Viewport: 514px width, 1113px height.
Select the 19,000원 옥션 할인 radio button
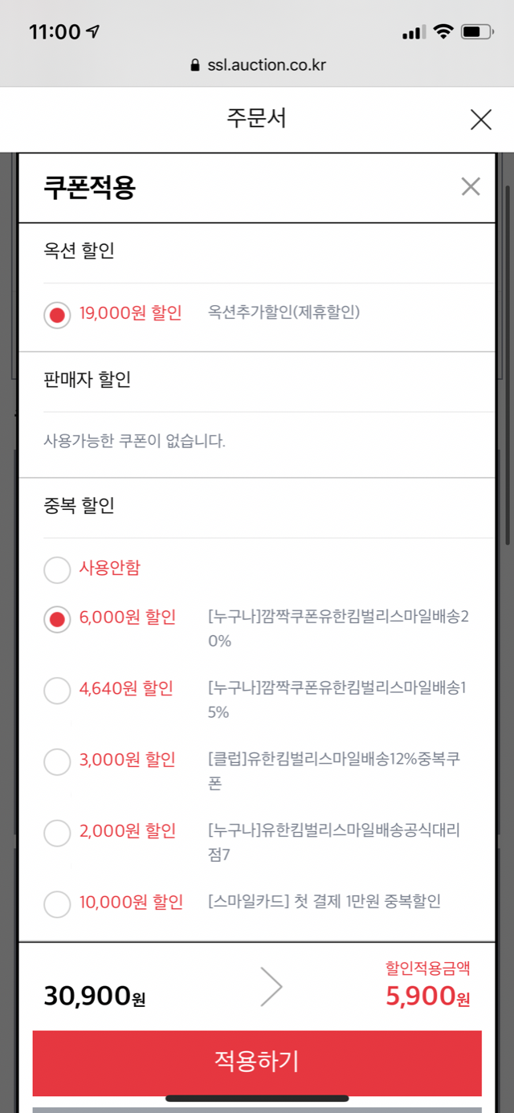tap(57, 314)
